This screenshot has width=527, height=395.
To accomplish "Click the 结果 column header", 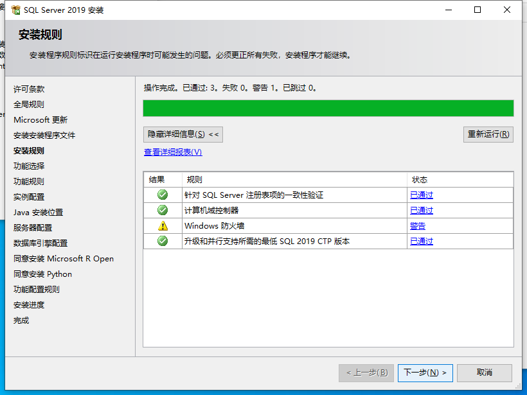I will point(163,180).
